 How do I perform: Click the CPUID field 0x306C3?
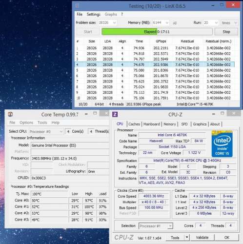tap(70, 178)
